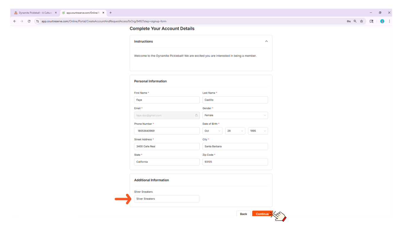Open the Chrome profile avatar
The width and height of the screenshot is (404, 227).
(x=382, y=21)
